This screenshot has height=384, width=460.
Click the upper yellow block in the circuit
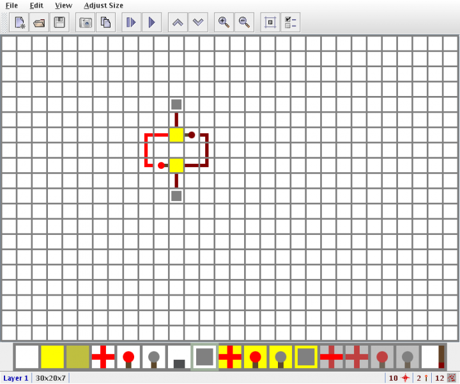coord(176,135)
